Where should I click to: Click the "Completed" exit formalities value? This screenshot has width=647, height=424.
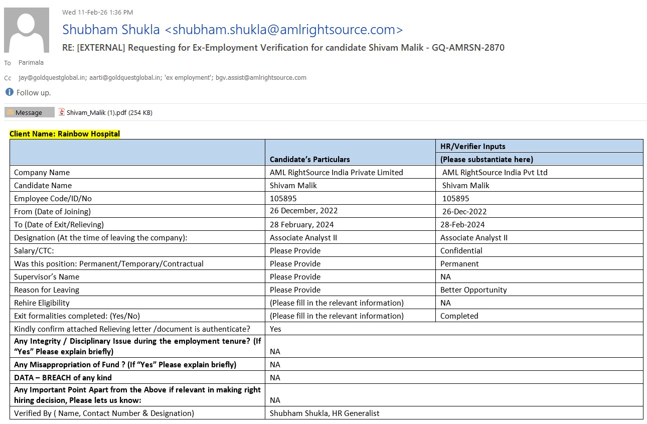pos(459,316)
